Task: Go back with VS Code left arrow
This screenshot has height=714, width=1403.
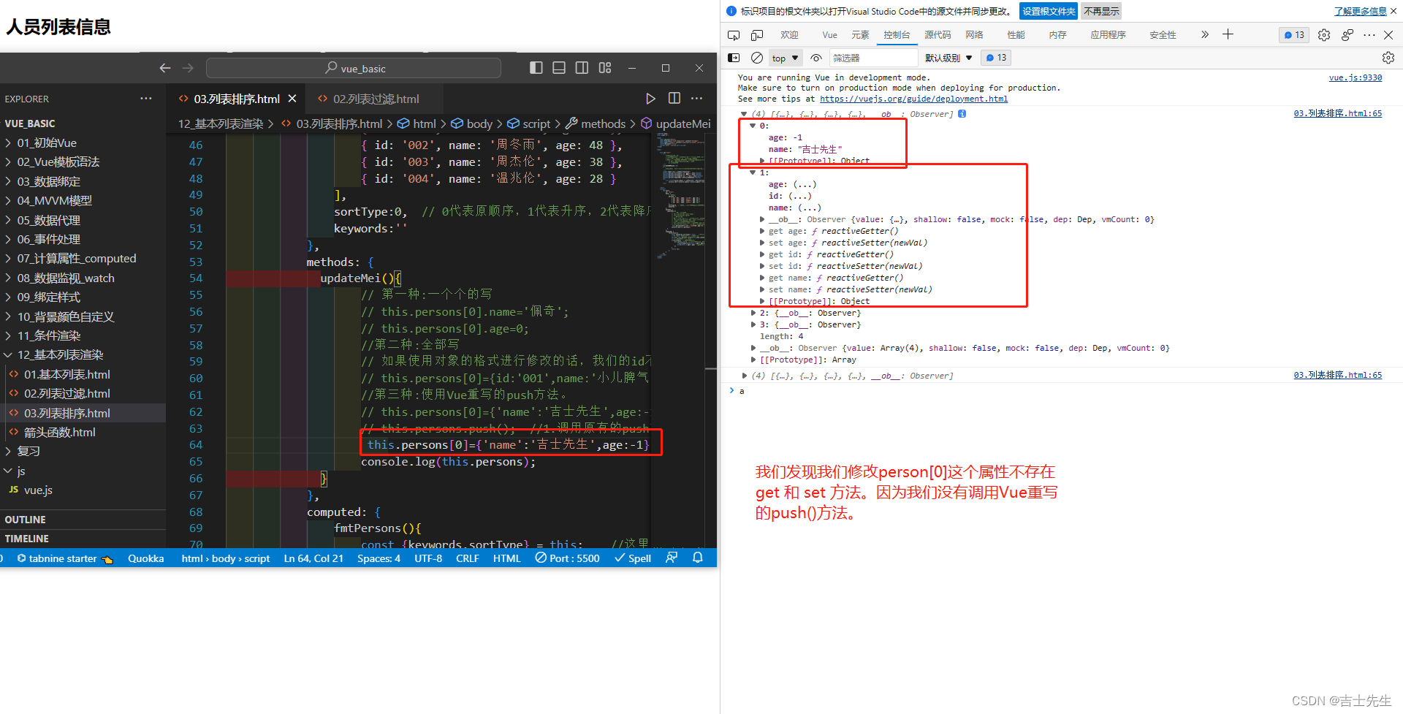Action: [165, 68]
